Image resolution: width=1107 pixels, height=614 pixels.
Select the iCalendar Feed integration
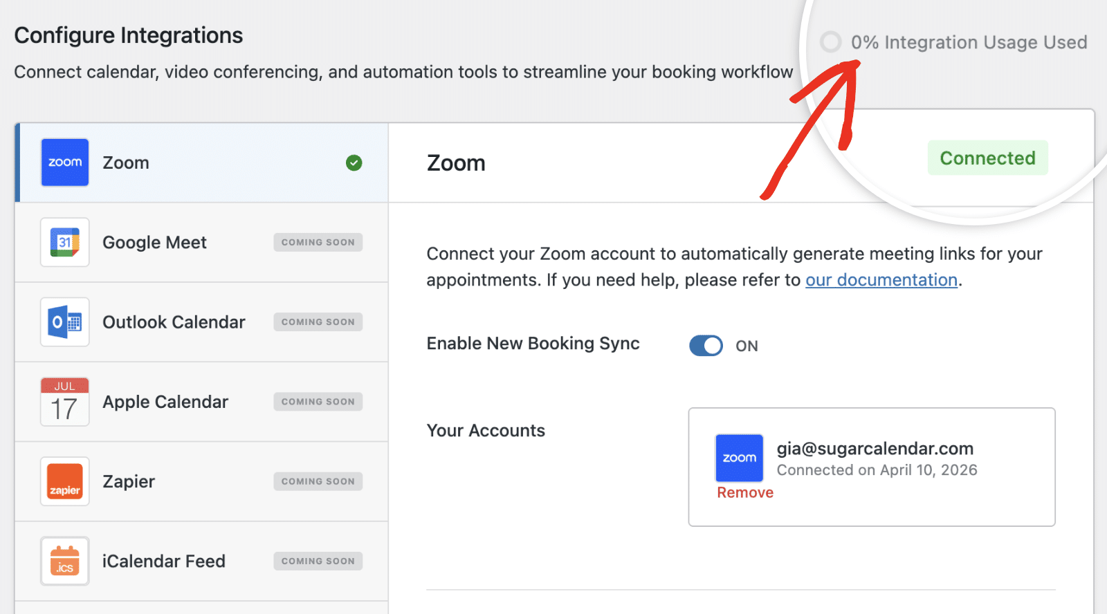pyautogui.click(x=201, y=561)
